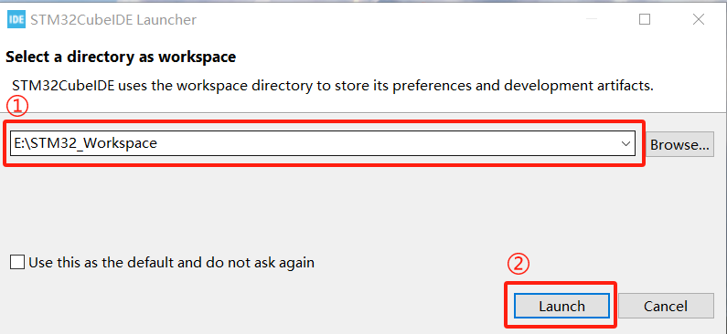Select the E:\STM32_Workspace path text
The width and height of the screenshot is (727, 334).
tap(85, 143)
